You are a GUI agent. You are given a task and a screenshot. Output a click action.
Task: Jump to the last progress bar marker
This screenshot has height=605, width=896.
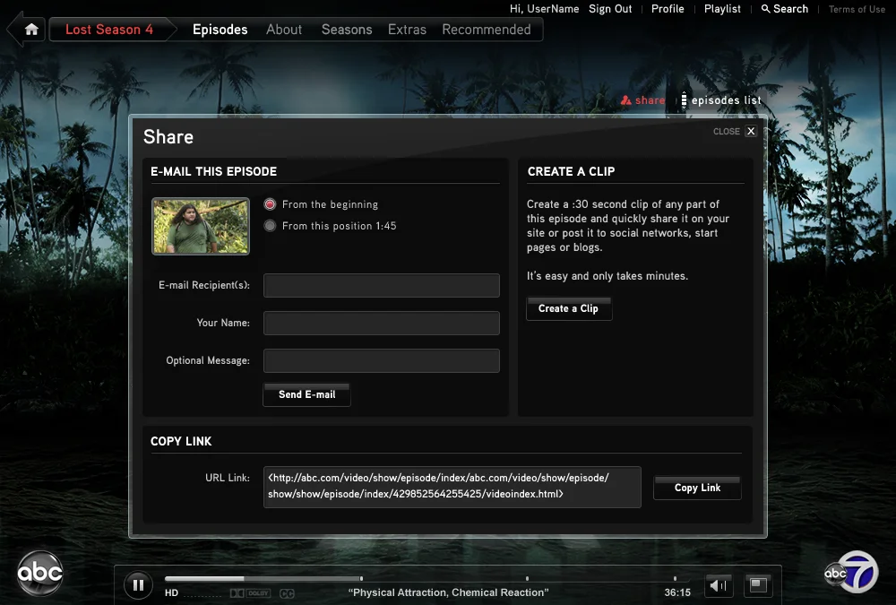[675, 579]
